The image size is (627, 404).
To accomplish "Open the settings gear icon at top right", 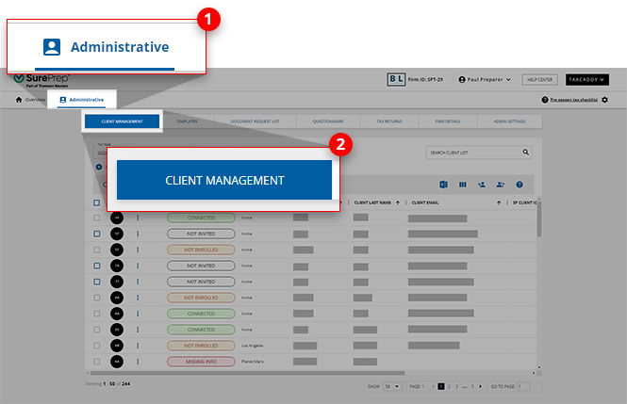I will tap(604, 100).
